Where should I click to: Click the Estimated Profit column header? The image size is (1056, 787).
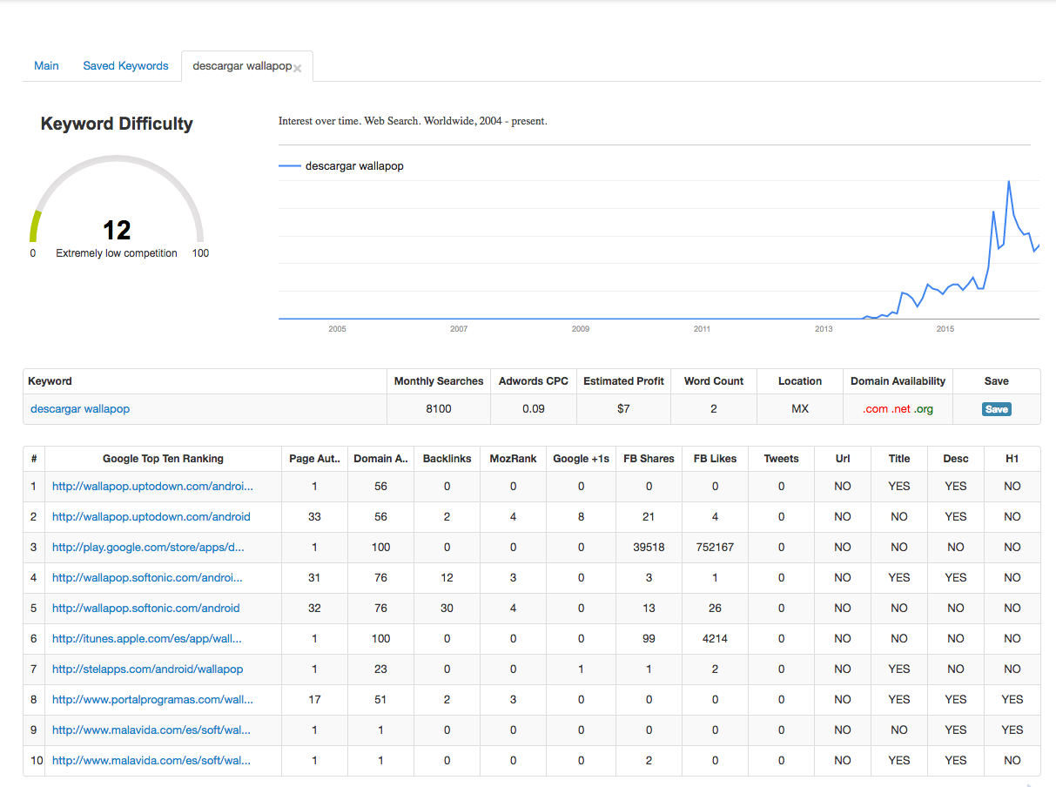(x=623, y=381)
